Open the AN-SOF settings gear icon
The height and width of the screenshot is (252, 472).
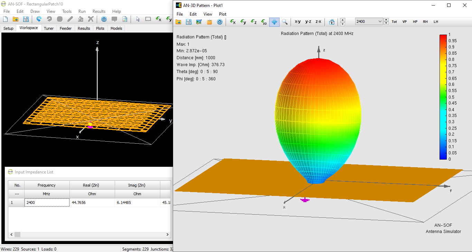(x=104, y=19)
